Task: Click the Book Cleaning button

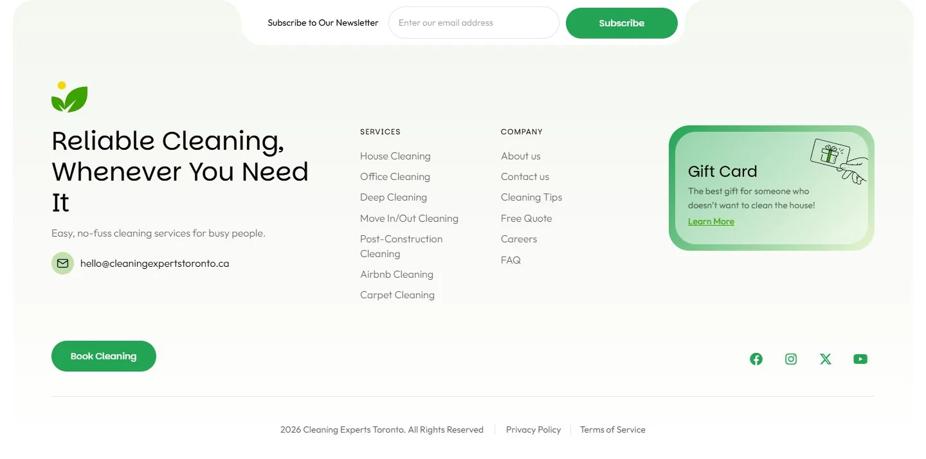Action: 104,356
